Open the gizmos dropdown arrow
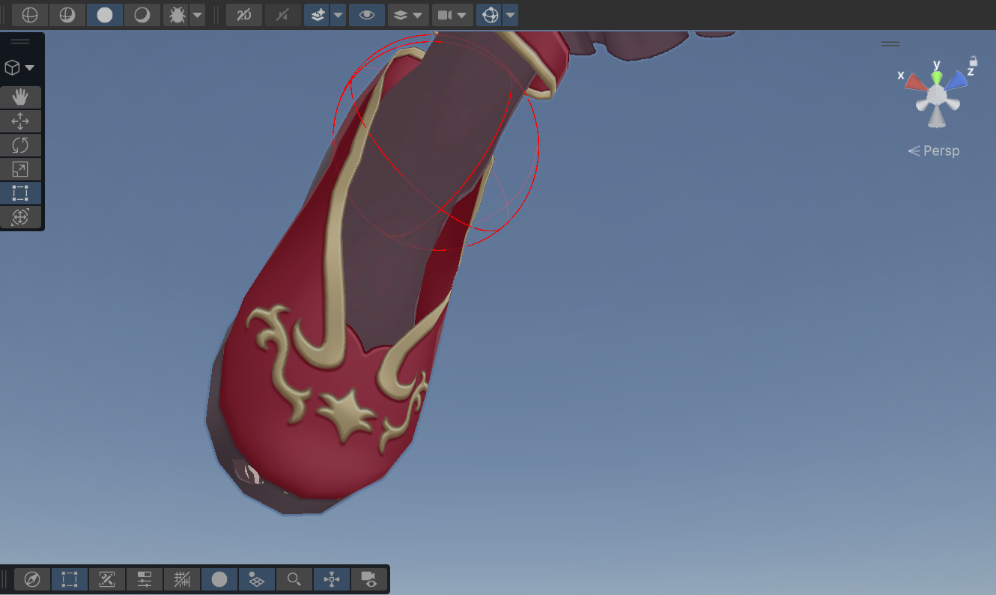This screenshot has width=996, height=595. (x=510, y=15)
